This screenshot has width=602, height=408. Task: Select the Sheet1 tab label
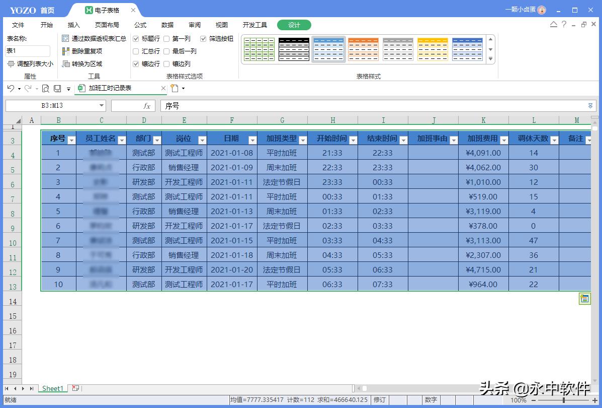point(52,388)
